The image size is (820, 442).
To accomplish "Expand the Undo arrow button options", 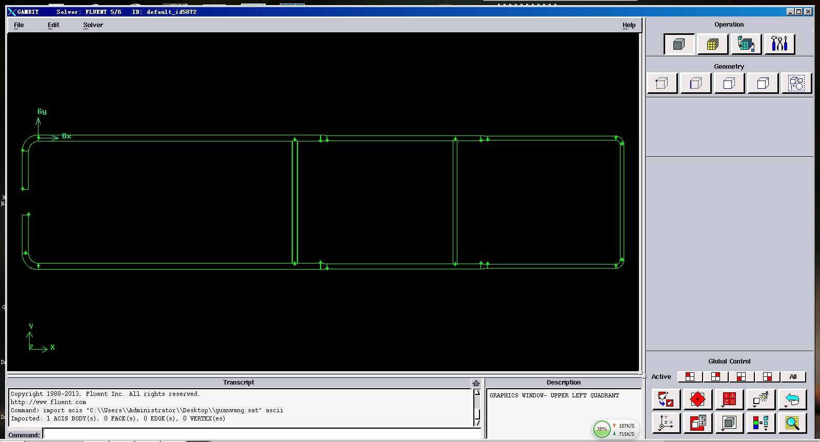I will 792,399.
